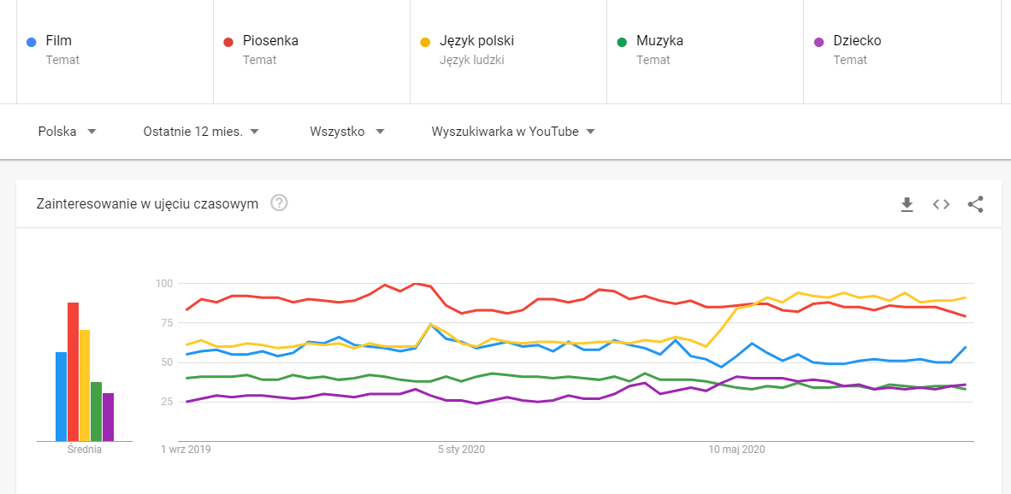Download the chart data as CSV
Image resolution: width=1011 pixels, height=494 pixels.
tap(907, 204)
